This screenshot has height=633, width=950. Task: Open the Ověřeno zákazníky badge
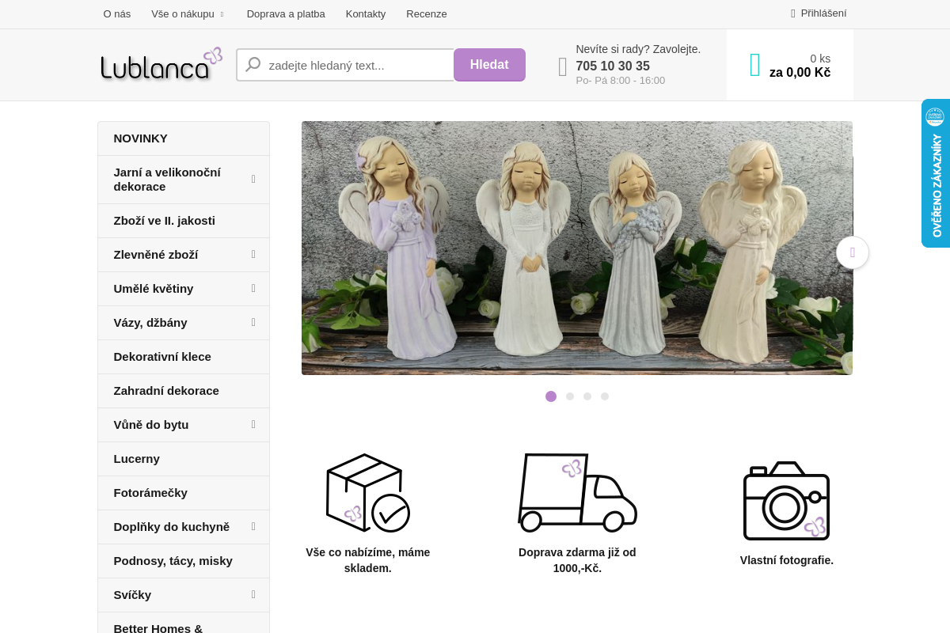(935, 173)
